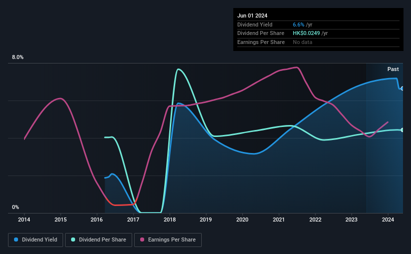Image resolution: width=411 pixels, height=254 pixels.
Task: Click the tooltip Dividend Per Share label
Action: click(x=260, y=33)
